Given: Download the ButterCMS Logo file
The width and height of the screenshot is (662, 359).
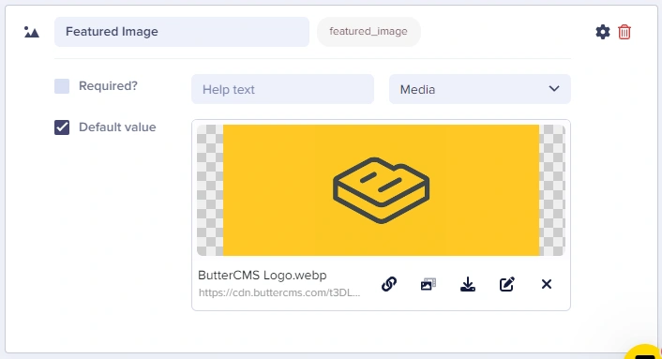Looking at the screenshot, I should (467, 284).
